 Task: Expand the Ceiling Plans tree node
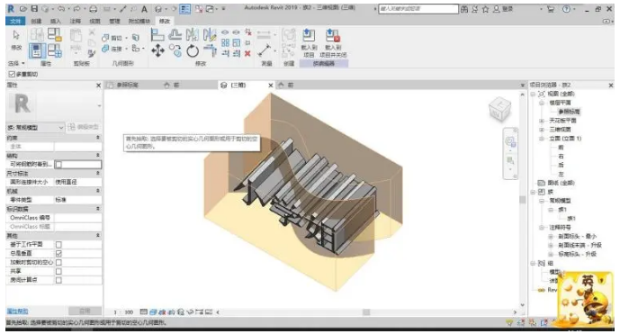pyautogui.click(x=542, y=121)
